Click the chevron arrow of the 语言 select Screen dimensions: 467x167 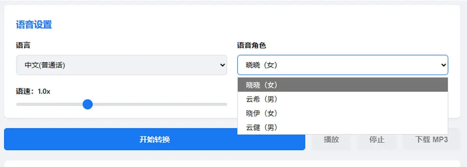coord(222,65)
